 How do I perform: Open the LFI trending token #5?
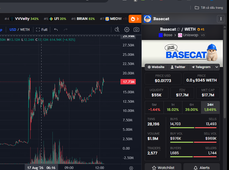tap(55, 19)
